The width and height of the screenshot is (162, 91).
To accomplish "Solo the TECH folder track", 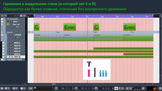I will [x=11, y=21].
